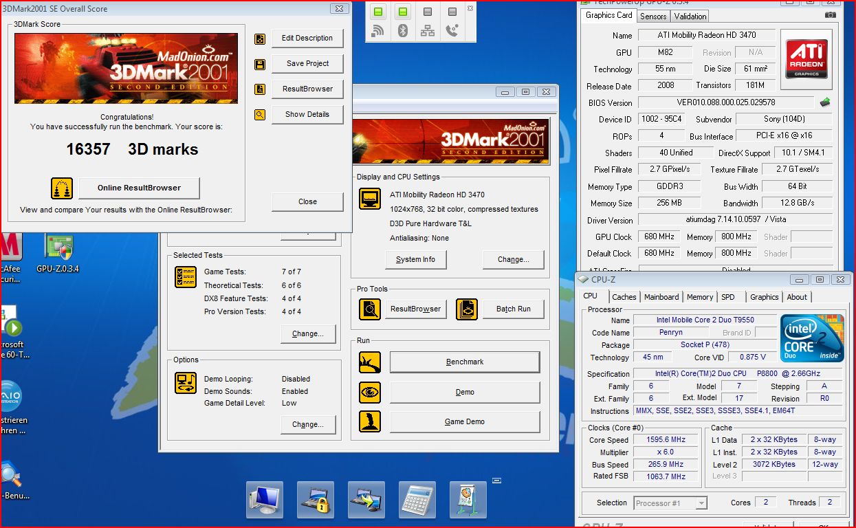Click the wireless LAN signal icon

[378, 30]
